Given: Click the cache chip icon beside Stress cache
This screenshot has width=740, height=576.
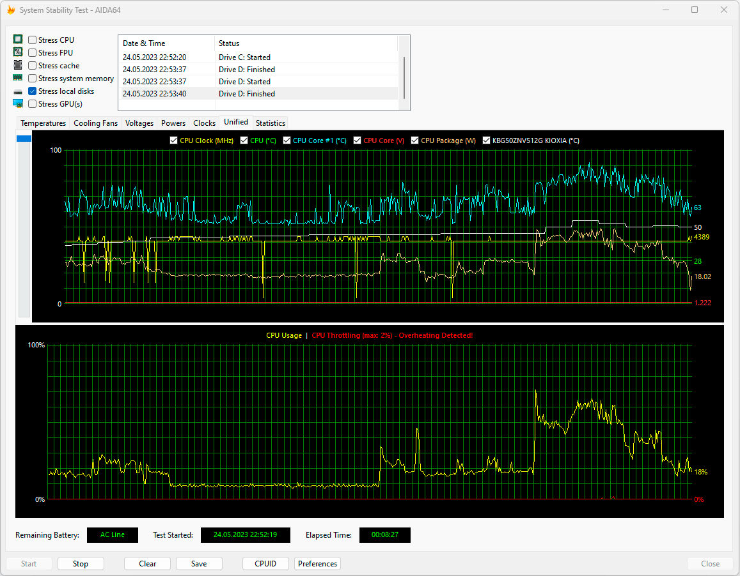Looking at the screenshot, I should click(x=18, y=65).
